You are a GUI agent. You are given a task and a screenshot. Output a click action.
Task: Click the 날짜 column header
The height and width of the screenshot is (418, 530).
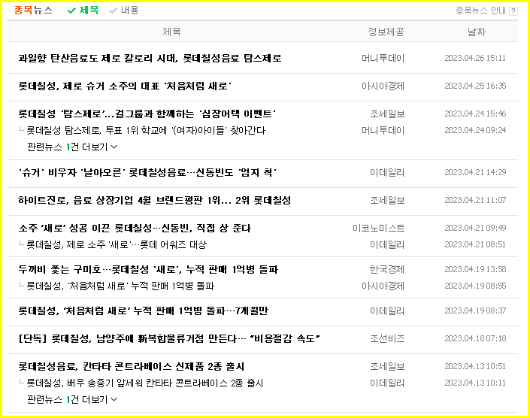coord(477,32)
